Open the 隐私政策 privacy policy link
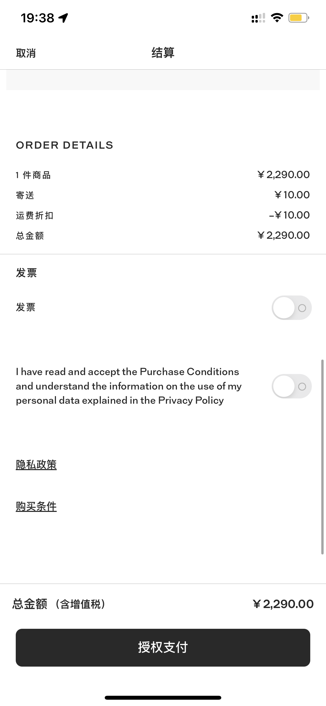 (36, 465)
